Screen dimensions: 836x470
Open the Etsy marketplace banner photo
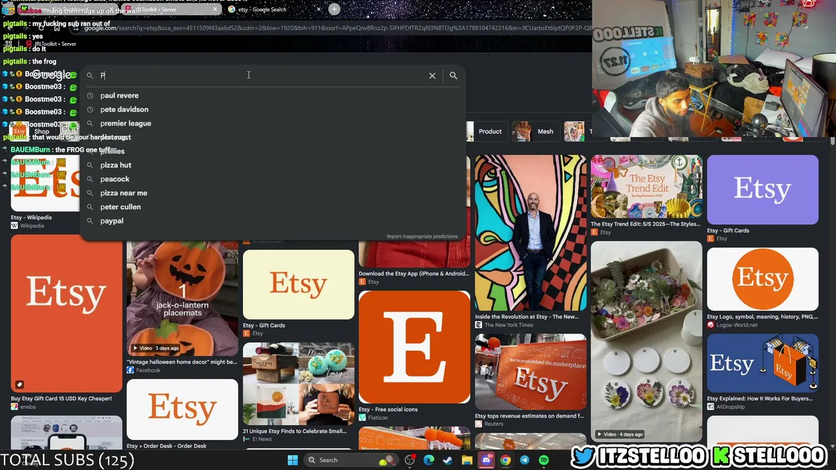click(530, 372)
